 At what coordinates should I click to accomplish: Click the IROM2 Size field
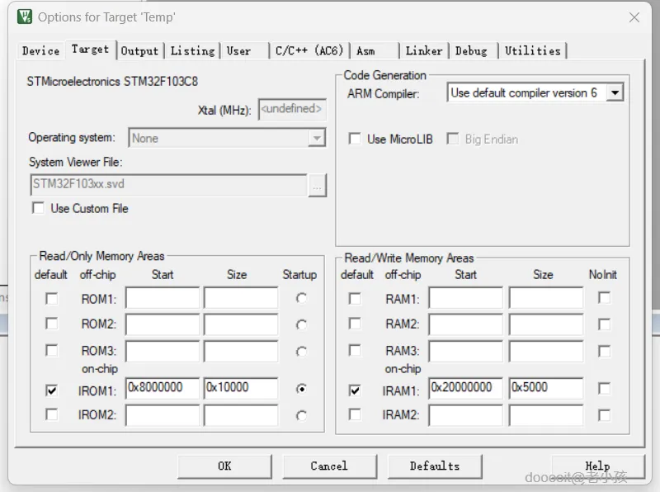pyautogui.click(x=241, y=415)
